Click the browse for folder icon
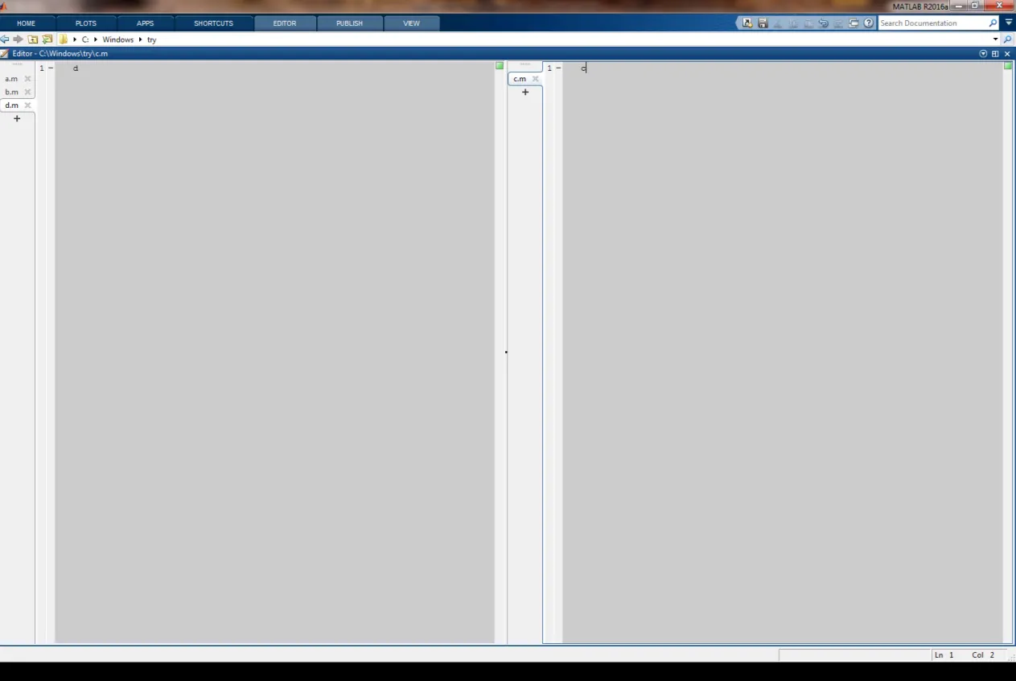Screen dimensions: 1016x681 pos(47,39)
